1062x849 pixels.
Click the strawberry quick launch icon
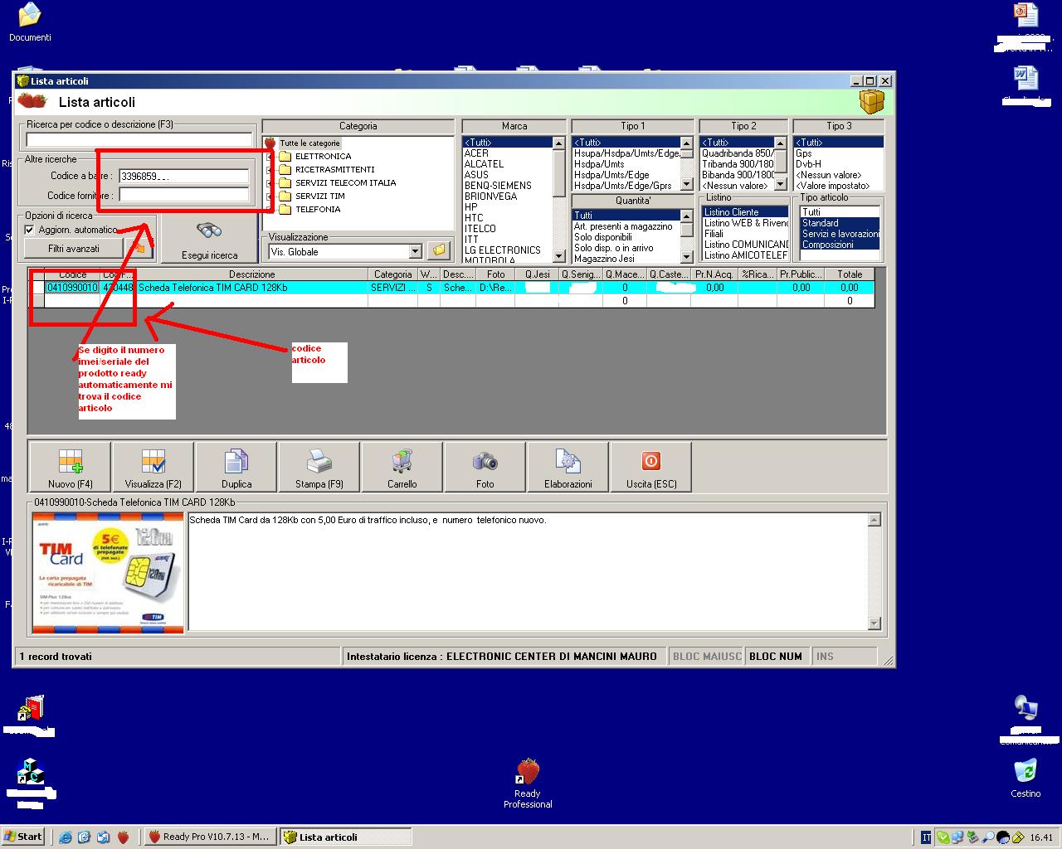[123, 837]
